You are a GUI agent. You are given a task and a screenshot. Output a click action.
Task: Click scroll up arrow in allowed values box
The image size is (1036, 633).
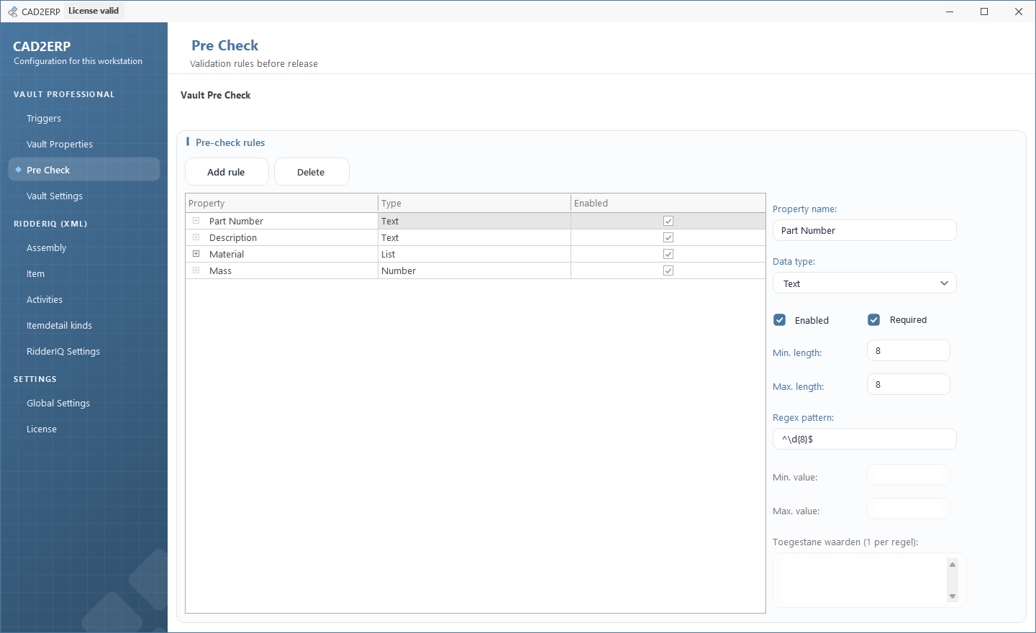(953, 565)
